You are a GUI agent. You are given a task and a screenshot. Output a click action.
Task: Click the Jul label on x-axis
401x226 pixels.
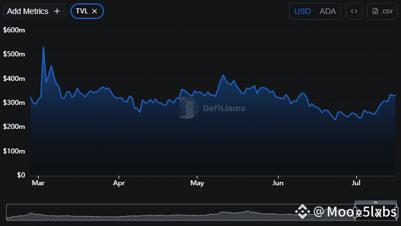pos(356,183)
